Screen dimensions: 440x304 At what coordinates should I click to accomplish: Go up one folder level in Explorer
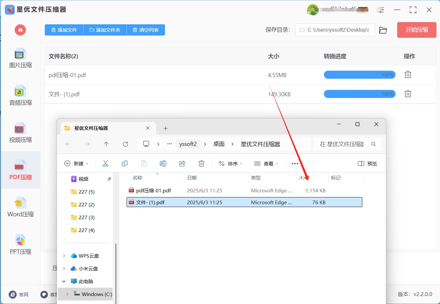click(x=106, y=144)
